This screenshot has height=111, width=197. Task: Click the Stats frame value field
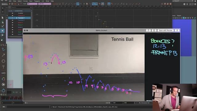coord(32,4)
